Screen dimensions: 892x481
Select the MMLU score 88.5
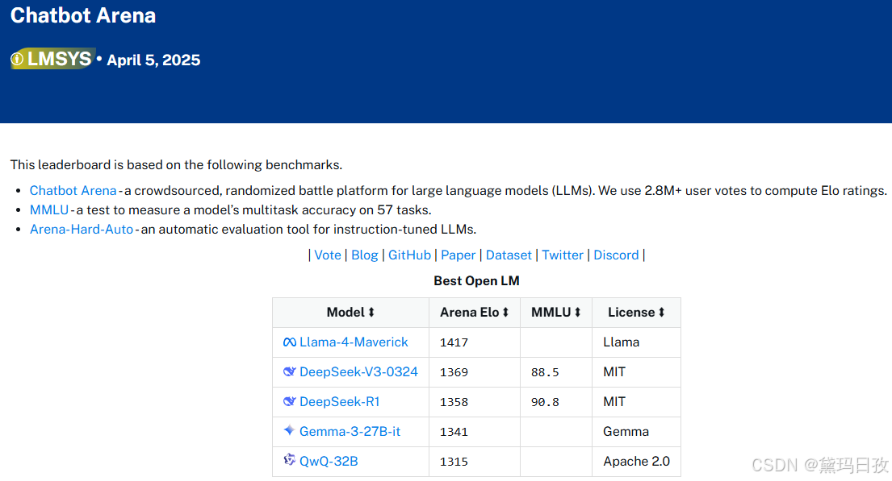tap(545, 372)
